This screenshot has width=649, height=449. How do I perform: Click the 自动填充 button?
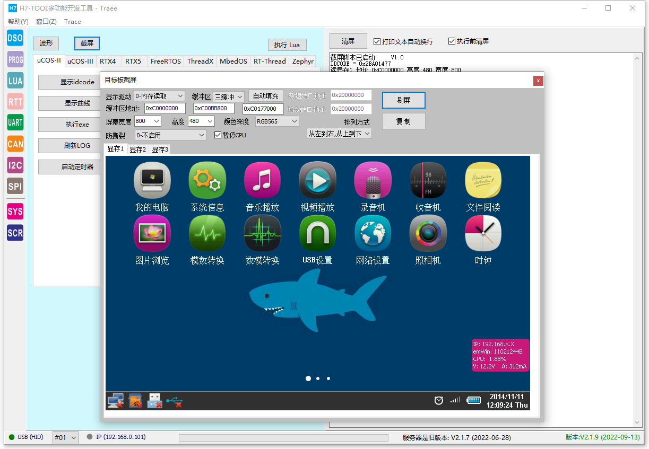tap(266, 96)
